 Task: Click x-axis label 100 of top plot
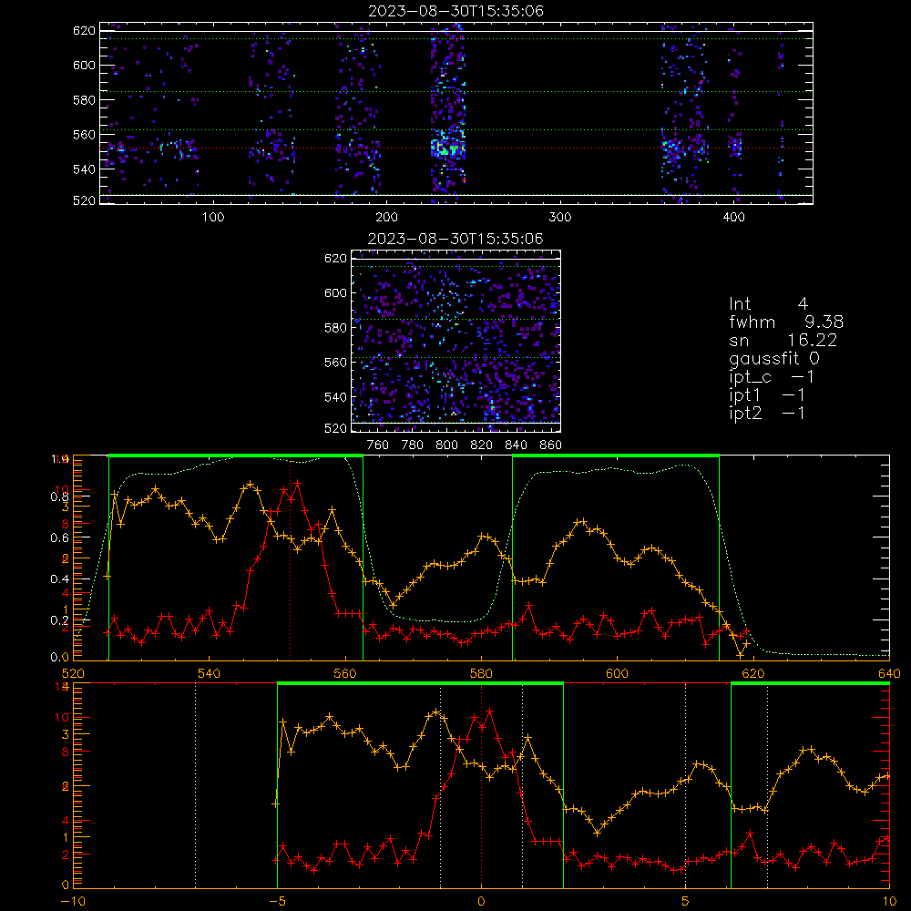pyautogui.click(x=213, y=218)
